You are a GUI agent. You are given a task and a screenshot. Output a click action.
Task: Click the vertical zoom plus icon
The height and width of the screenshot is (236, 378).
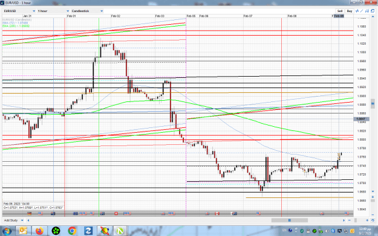(373, 197)
